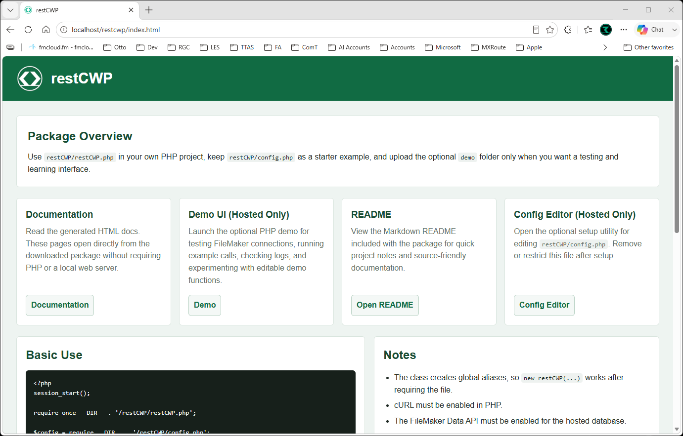The width and height of the screenshot is (683, 436).
Task: Open the AI Accounts favorites folder
Action: tap(349, 47)
